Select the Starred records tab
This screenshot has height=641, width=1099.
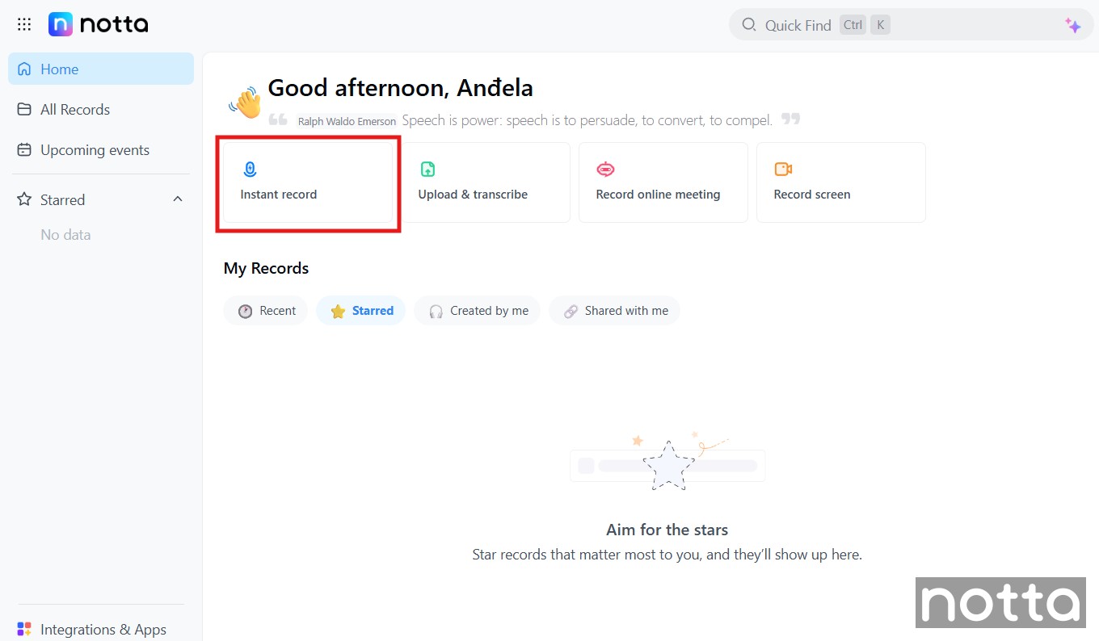point(361,311)
